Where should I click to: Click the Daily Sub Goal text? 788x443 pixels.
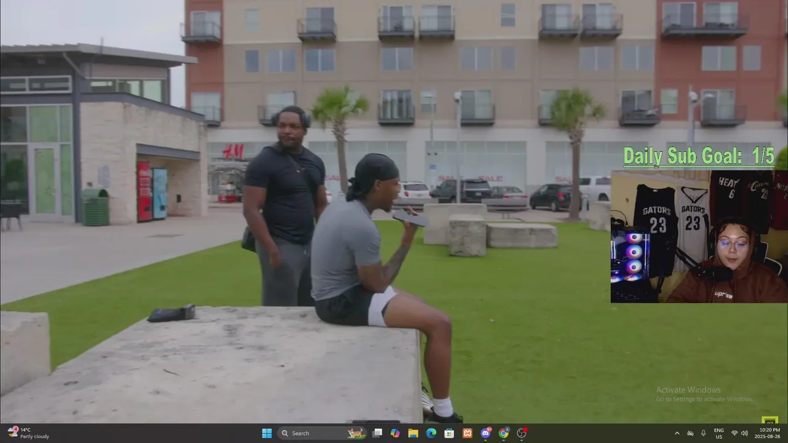coord(699,156)
